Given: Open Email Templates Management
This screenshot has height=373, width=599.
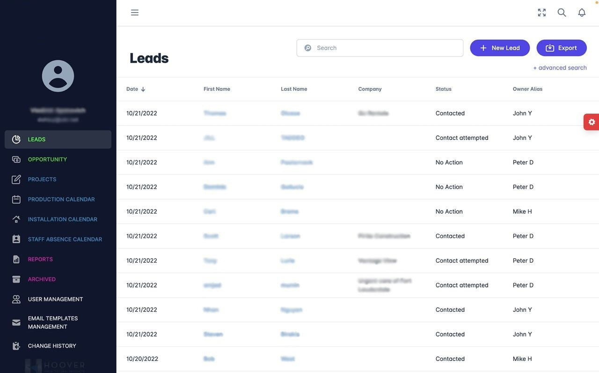Looking at the screenshot, I should (52, 323).
